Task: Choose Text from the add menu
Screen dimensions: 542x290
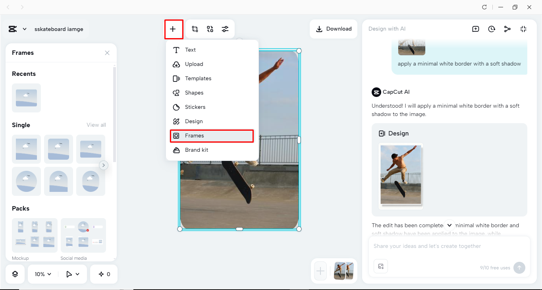Action: click(212, 50)
